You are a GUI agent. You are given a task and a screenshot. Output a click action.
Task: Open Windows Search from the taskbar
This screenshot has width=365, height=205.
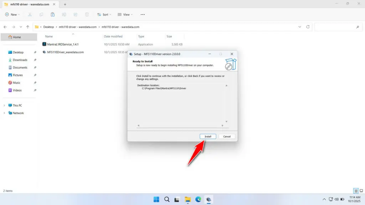[167, 199]
